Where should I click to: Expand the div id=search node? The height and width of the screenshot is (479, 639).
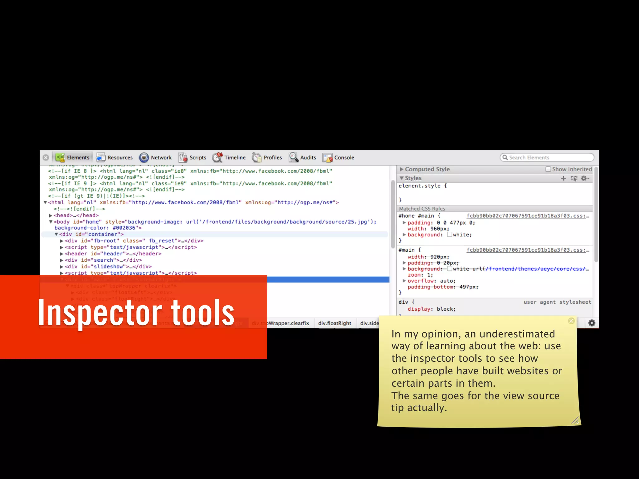click(62, 260)
